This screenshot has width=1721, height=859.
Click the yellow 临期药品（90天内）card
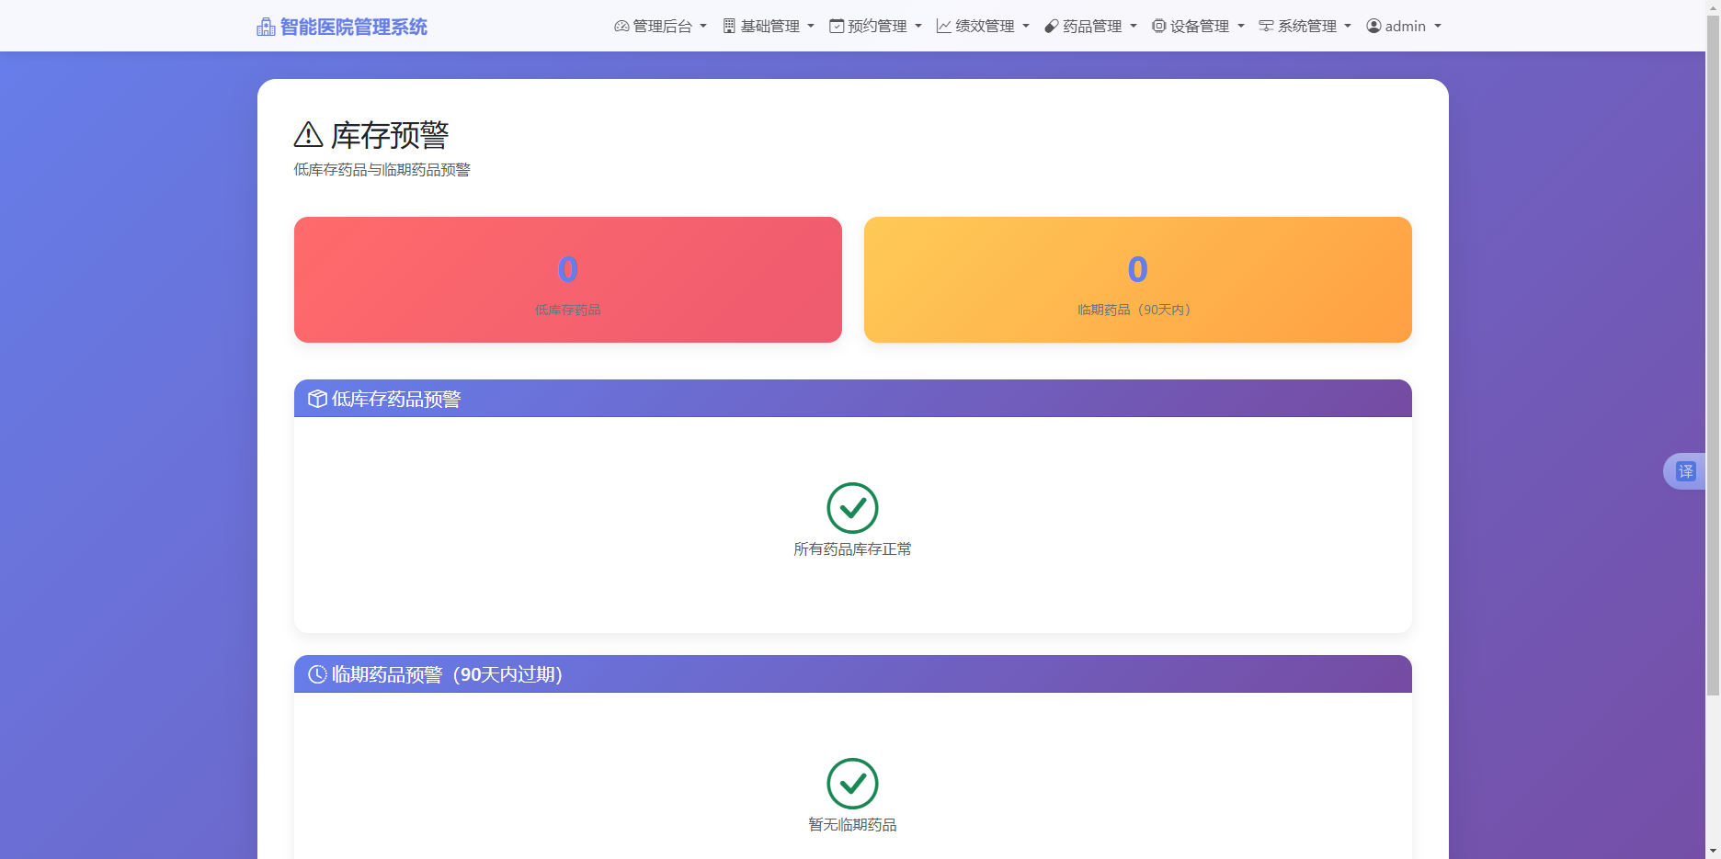tap(1137, 279)
